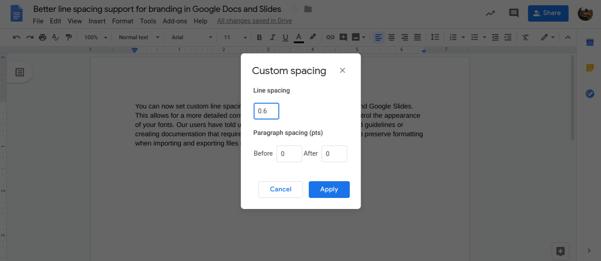This screenshot has width=601, height=261.
Task: Apply Italic formatting
Action: point(273,37)
